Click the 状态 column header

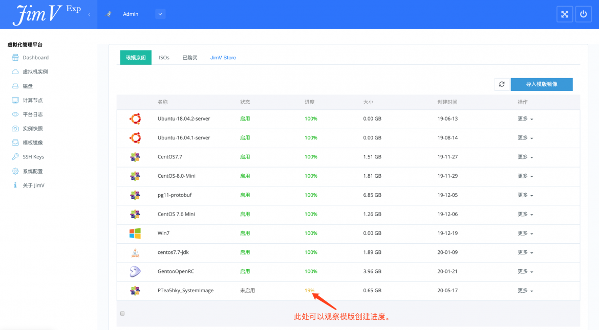245,102
